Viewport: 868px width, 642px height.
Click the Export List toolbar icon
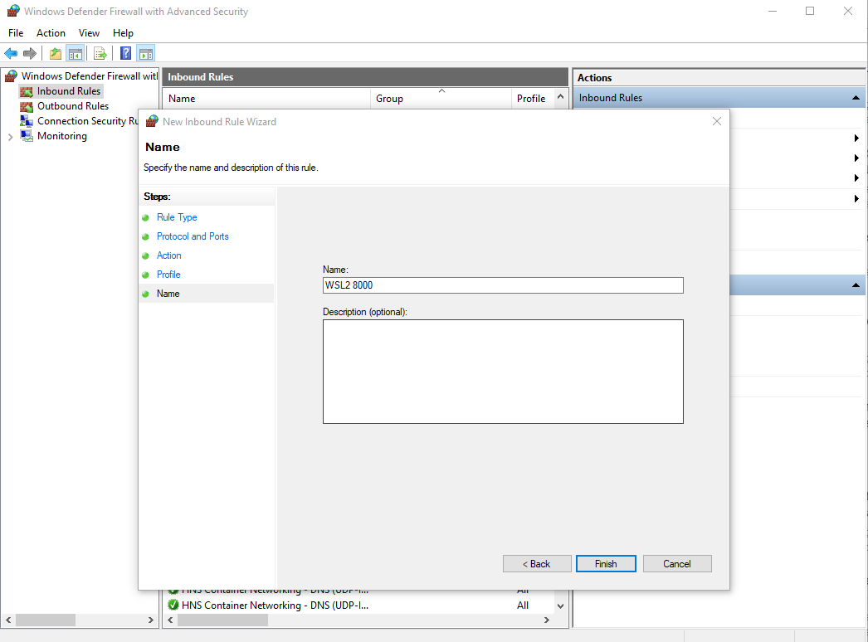pyautogui.click(x=100, y=54)
